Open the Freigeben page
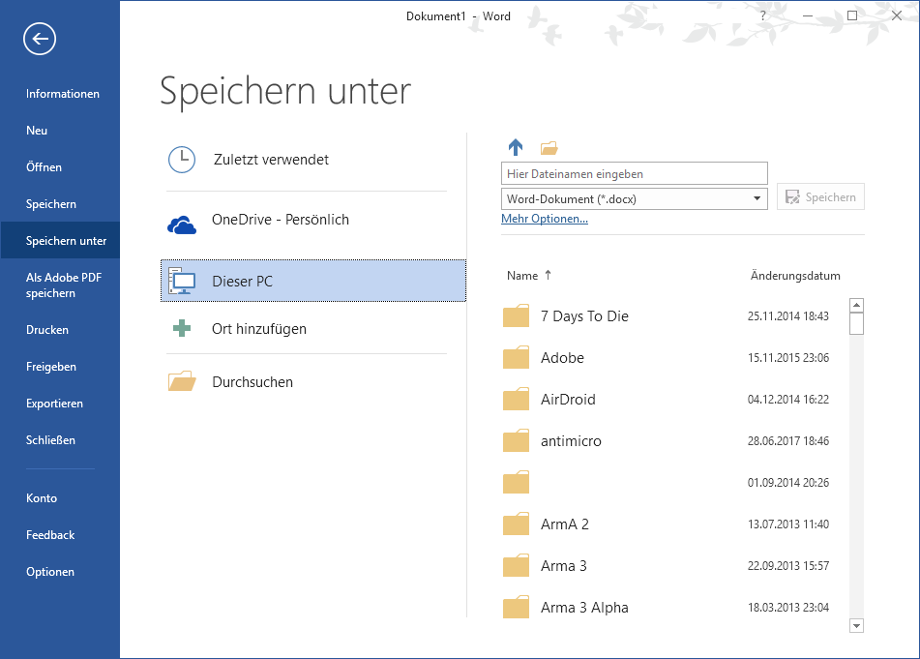The image size is (920, 659). click(51, 367)
